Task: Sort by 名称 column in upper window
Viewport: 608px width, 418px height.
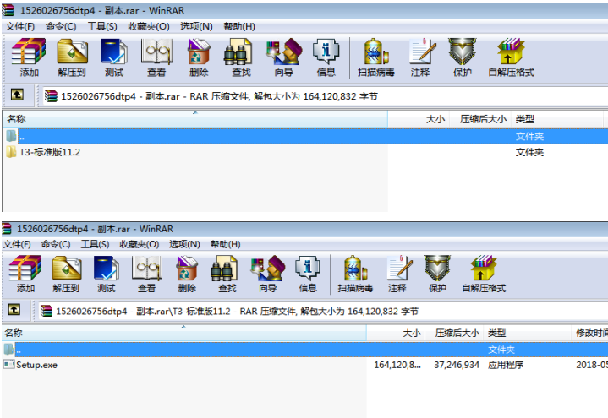Action: click(195, 119)
